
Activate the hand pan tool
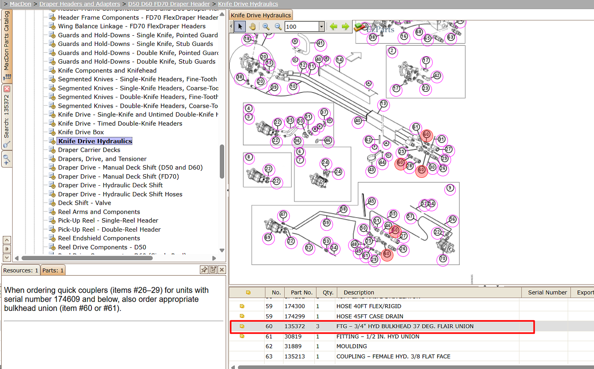pos(252,27)
